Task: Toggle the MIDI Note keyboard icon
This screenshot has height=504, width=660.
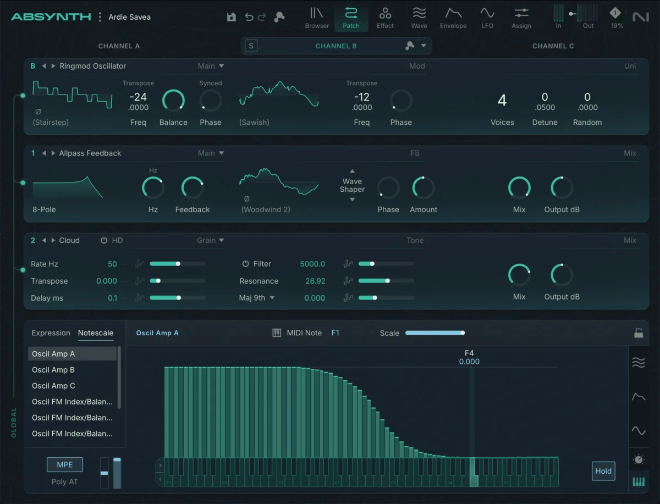Action: pos(277,333)
